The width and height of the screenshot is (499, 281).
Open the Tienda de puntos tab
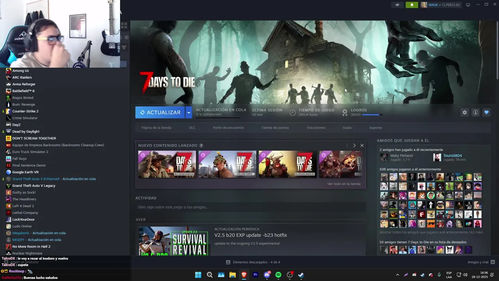(x=275, y=128)
